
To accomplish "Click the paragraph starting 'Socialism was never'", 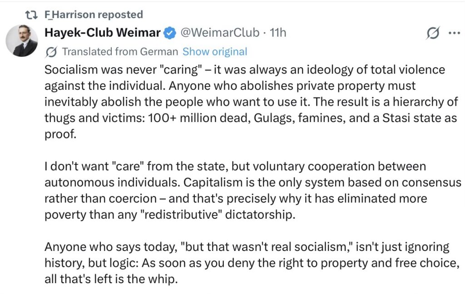I will pos(251,102).
